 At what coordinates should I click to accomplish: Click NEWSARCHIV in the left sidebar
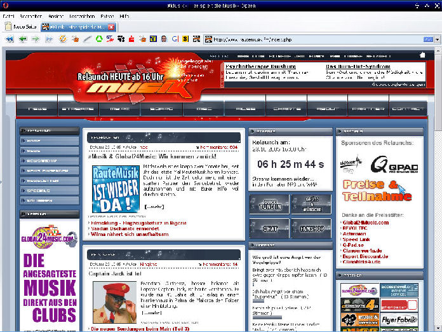(50, 161)
